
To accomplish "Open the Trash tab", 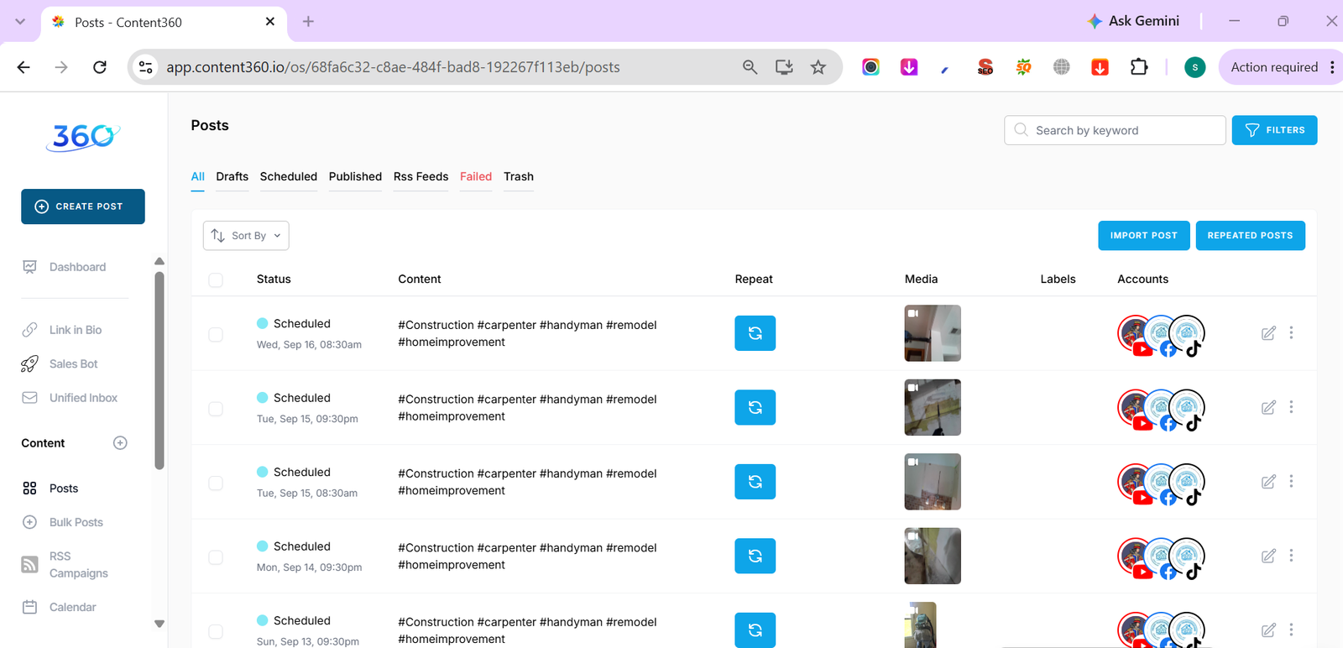I will click(x=519, y=176).
